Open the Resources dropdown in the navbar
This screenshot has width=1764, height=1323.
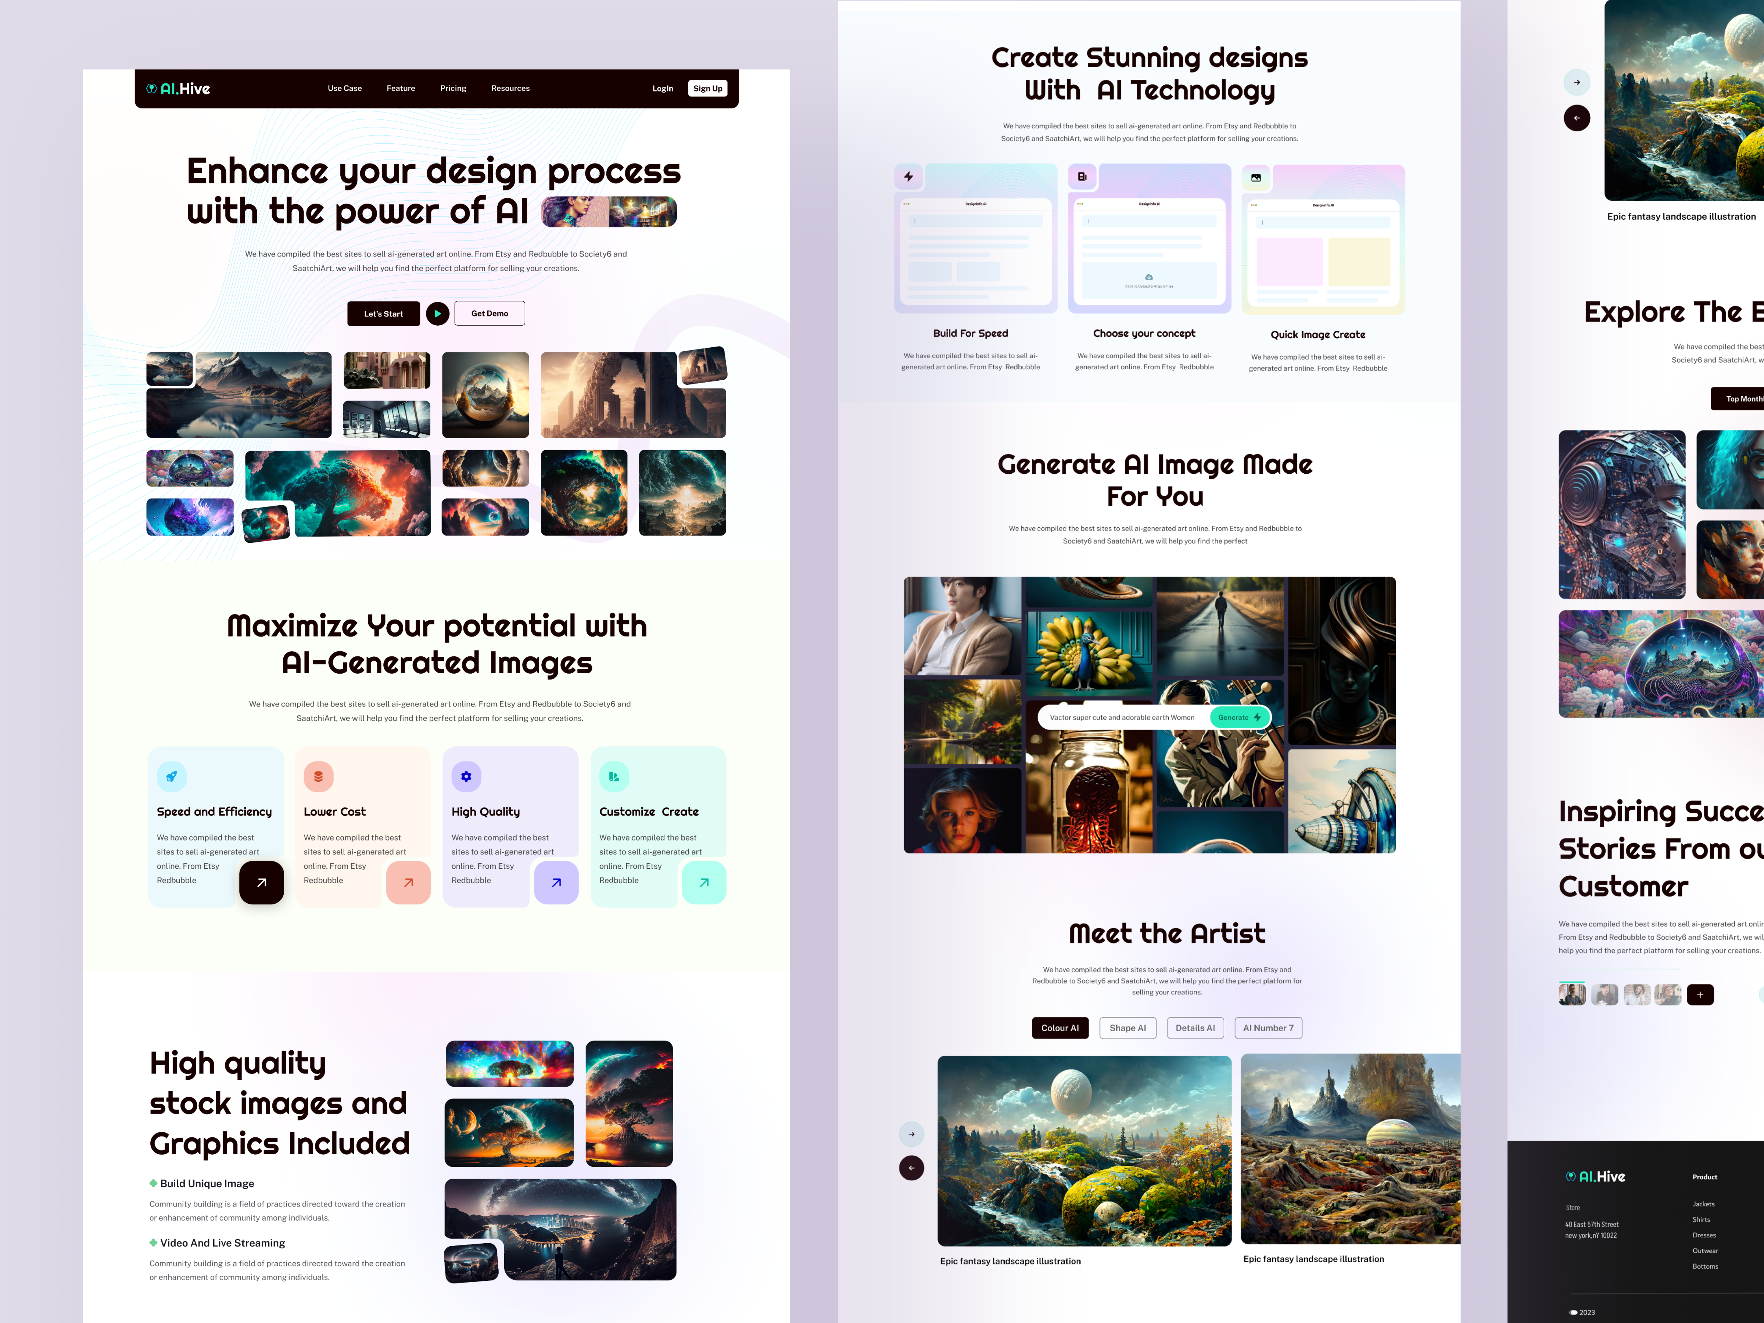510,88
